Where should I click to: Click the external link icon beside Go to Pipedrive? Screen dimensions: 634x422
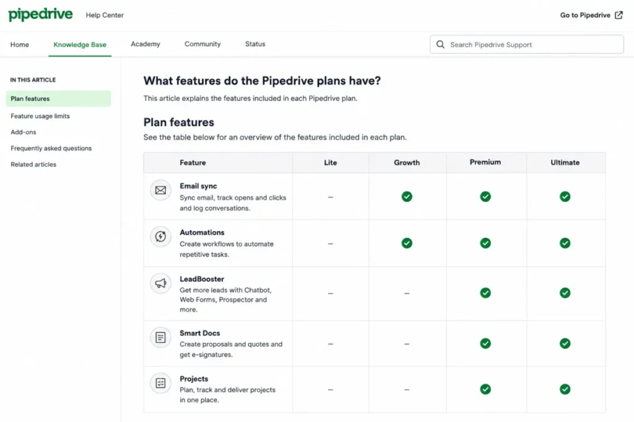click(619, 15)
